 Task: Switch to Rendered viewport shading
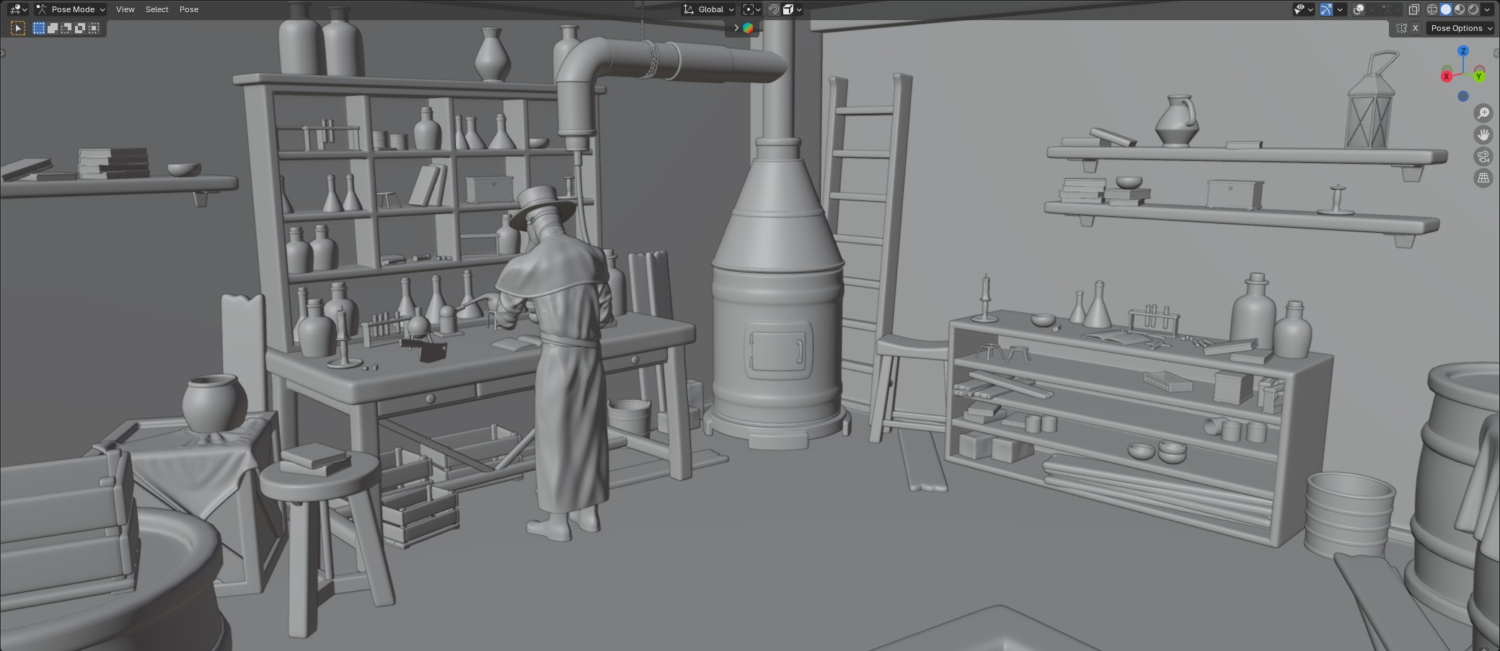click(1473, 9)
